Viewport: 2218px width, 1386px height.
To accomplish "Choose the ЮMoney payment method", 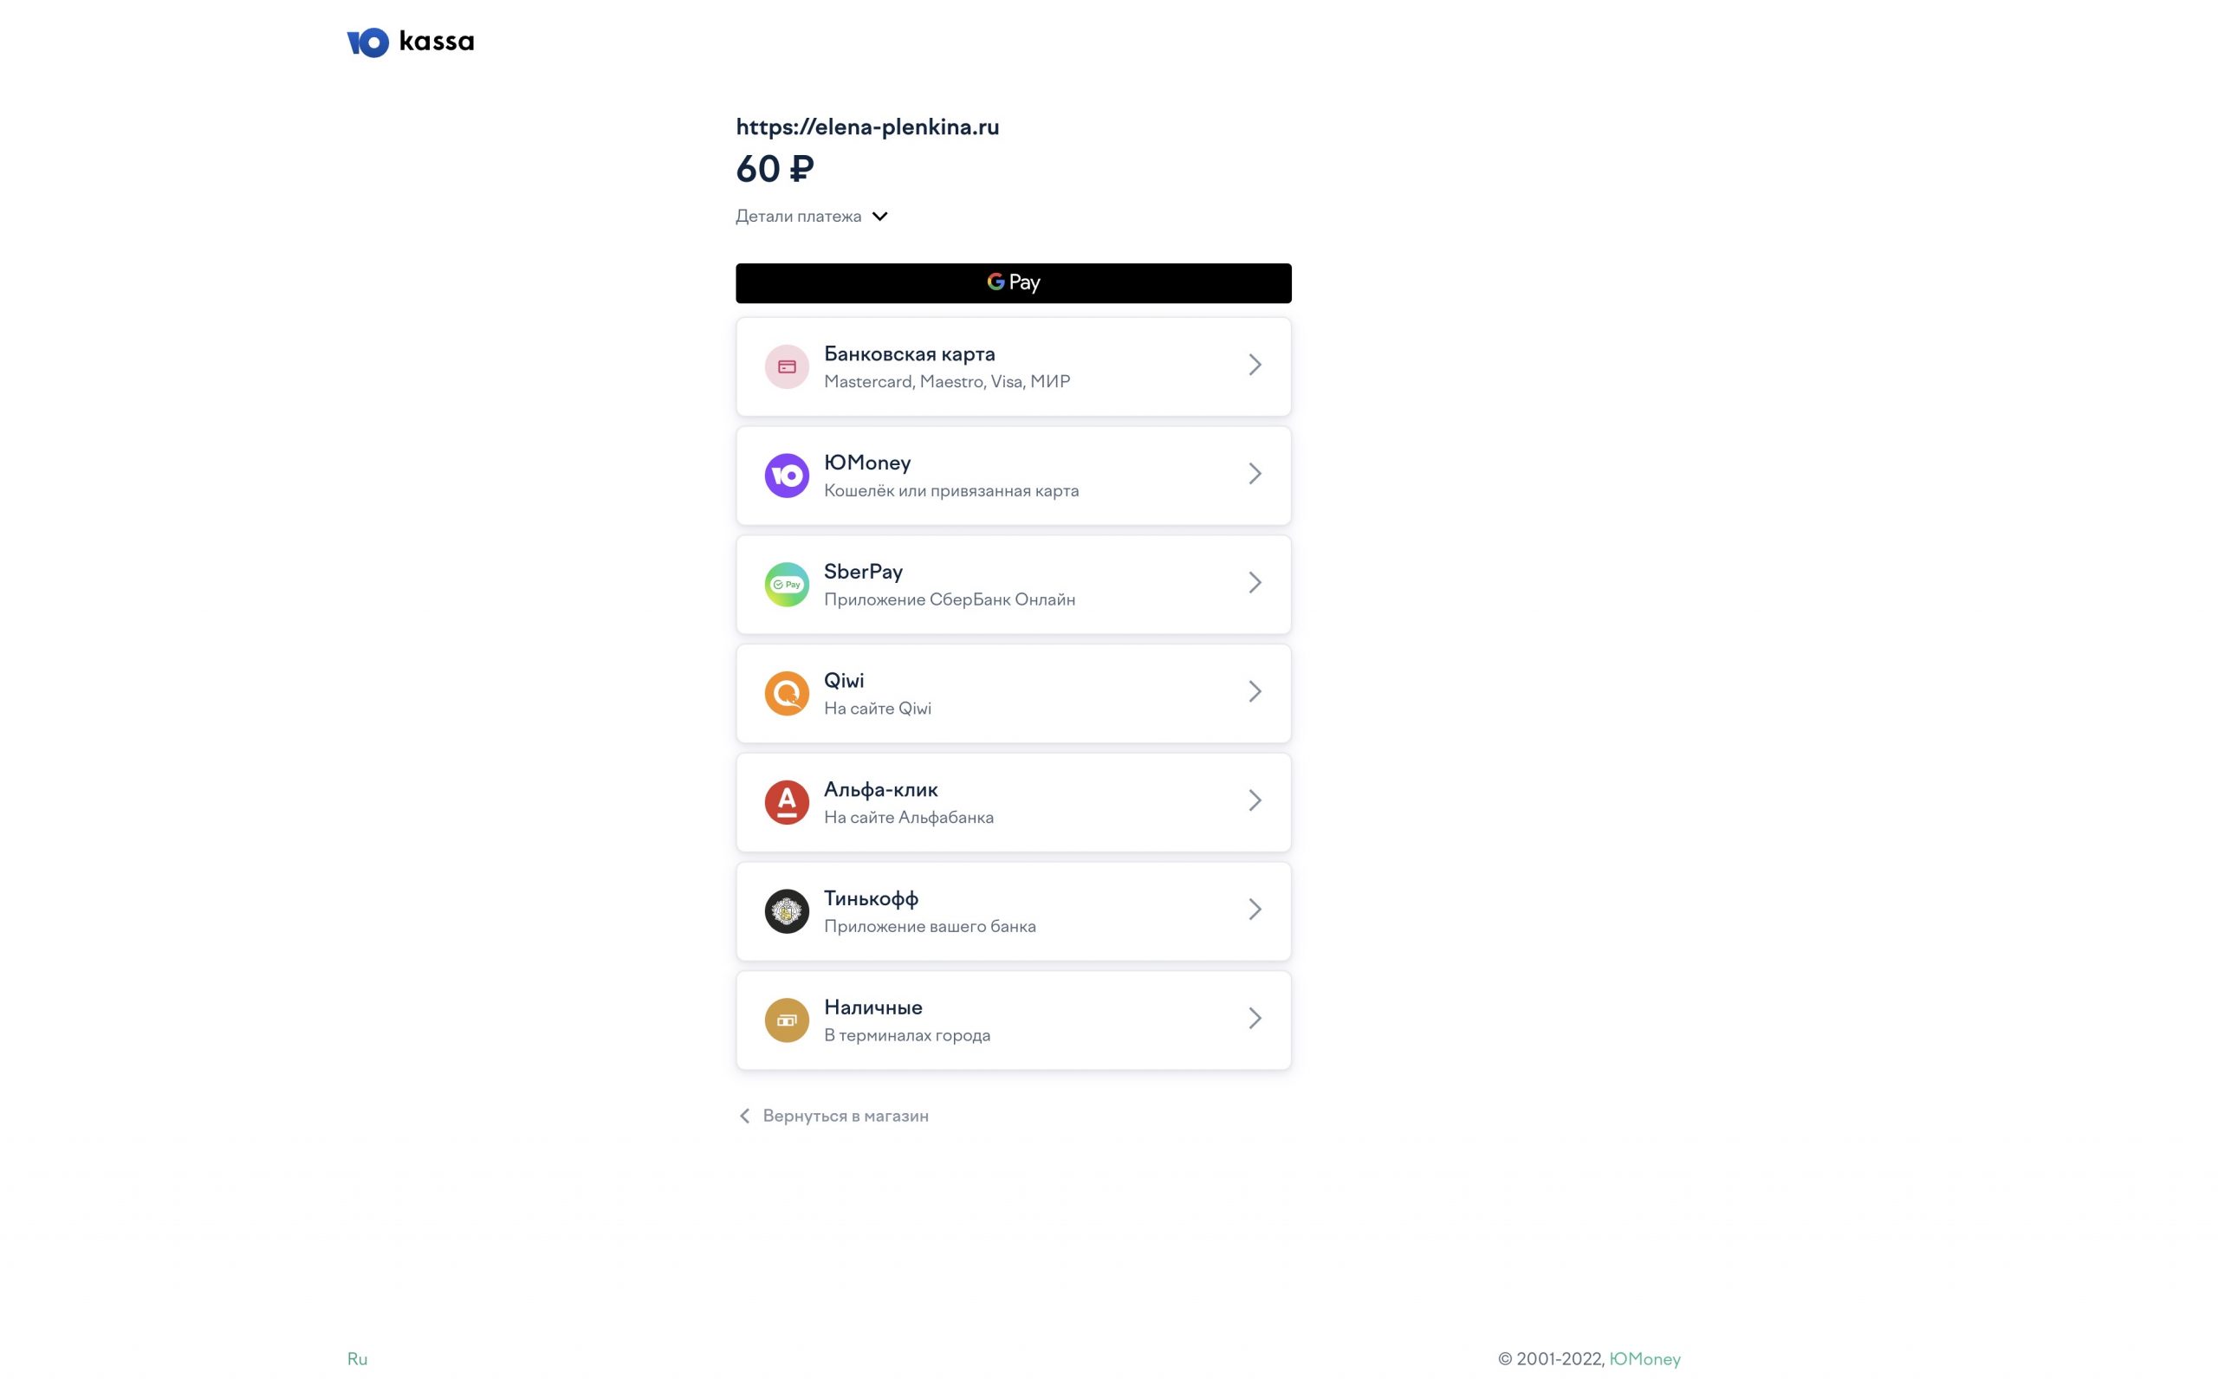I will 1013,476.
